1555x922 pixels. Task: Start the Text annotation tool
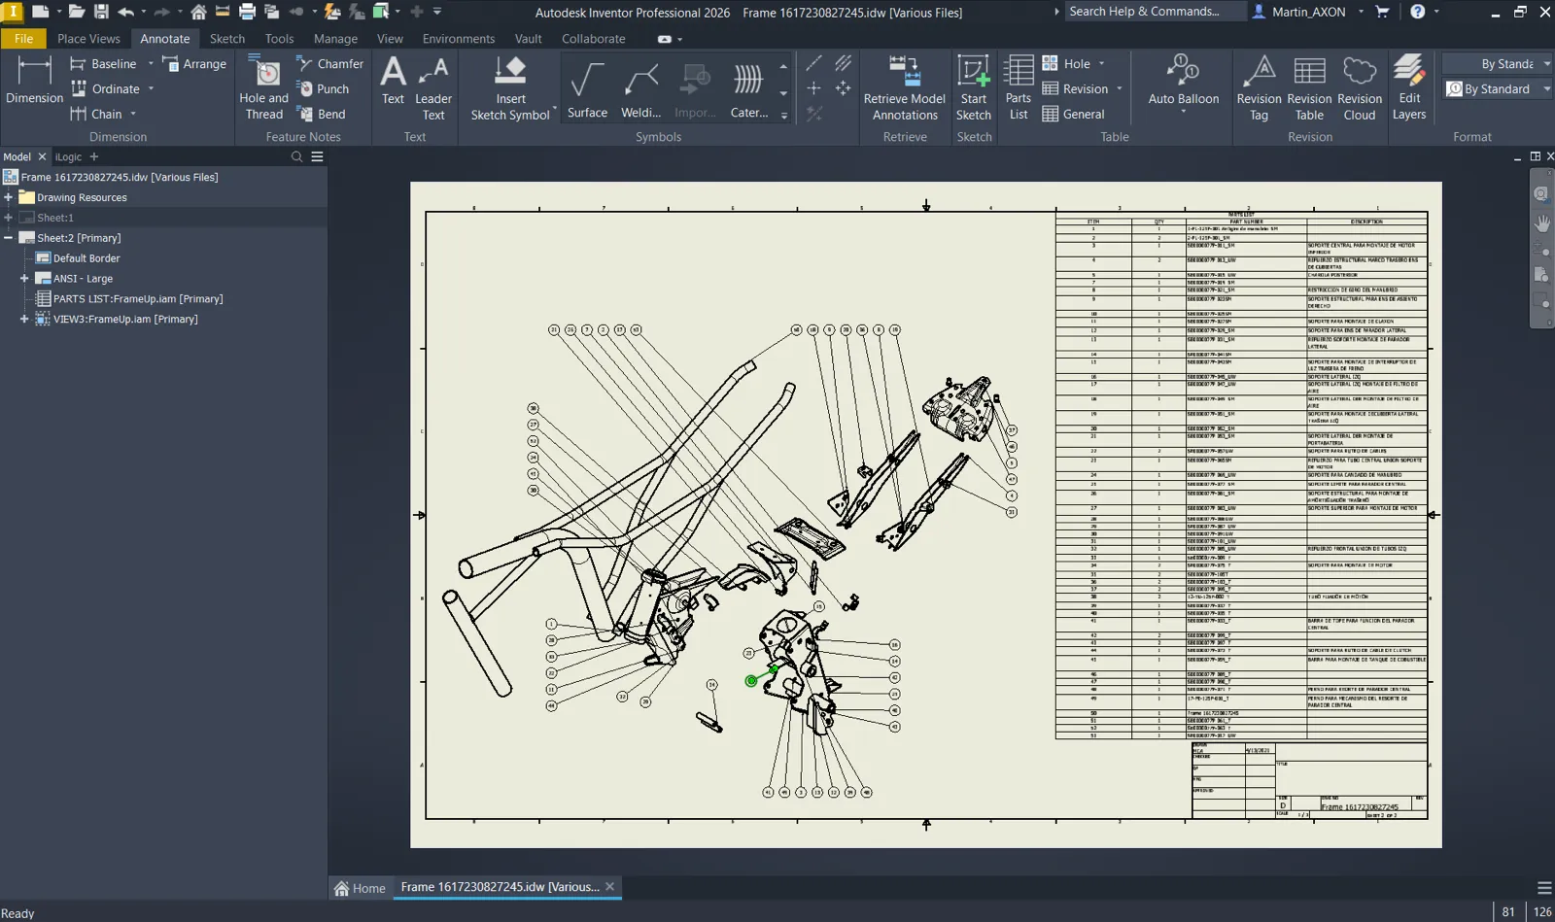pos(393,81)
